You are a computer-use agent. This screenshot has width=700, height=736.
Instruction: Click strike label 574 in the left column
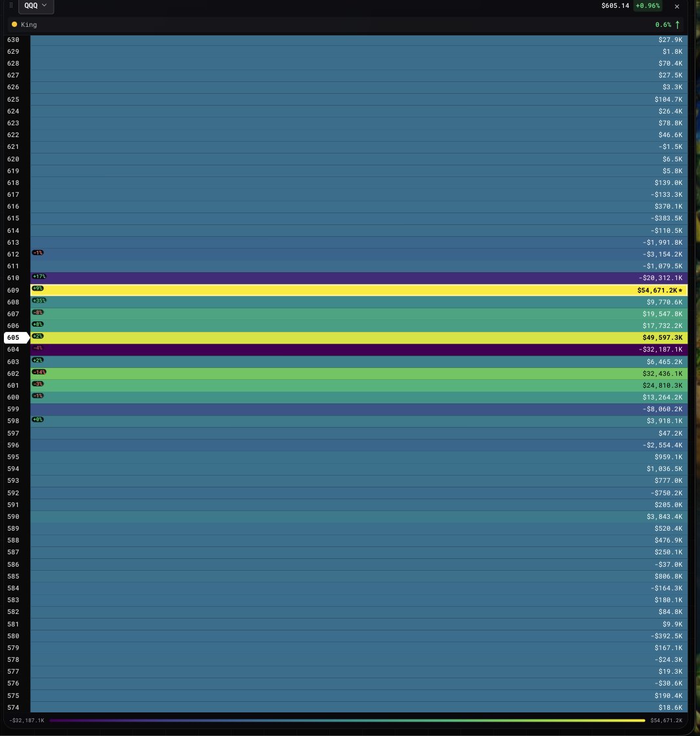coord(13,707)
